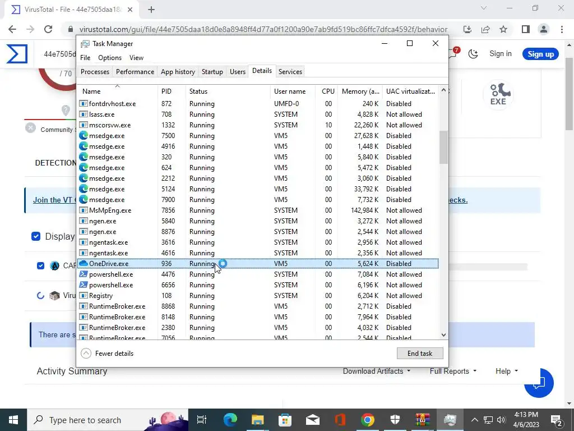
Task: Open Chrome tab search chevron
Action: 484,8
